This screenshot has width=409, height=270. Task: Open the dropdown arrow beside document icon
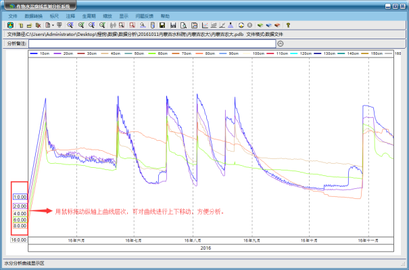[53, 25]
